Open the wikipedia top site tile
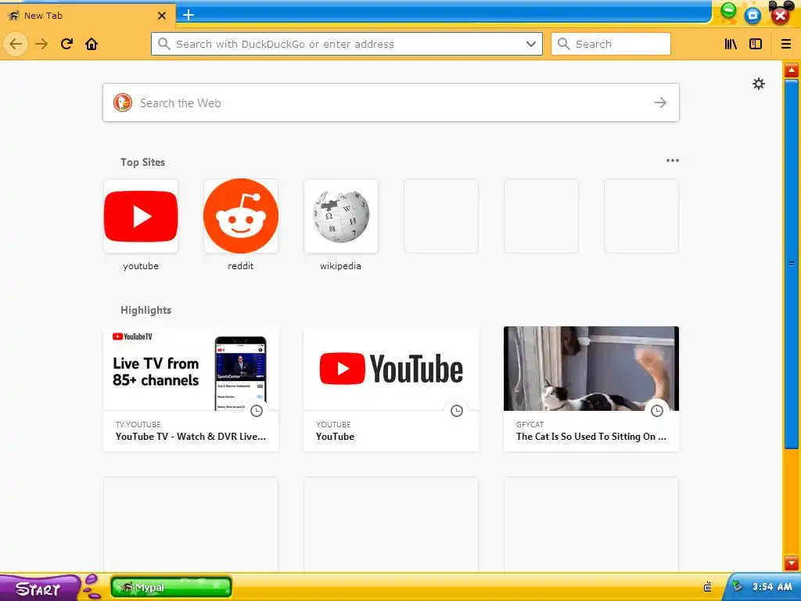This screenshot has width=801, height=601. point(341,216)
